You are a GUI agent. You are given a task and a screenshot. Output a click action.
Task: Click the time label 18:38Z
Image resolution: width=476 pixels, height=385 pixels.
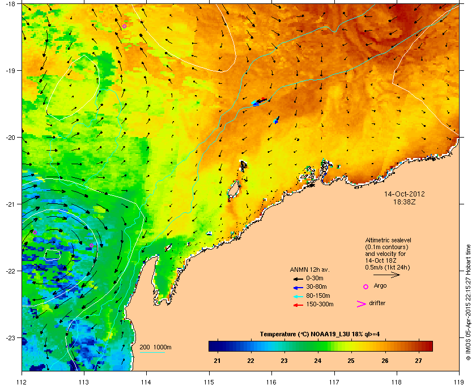405,202
